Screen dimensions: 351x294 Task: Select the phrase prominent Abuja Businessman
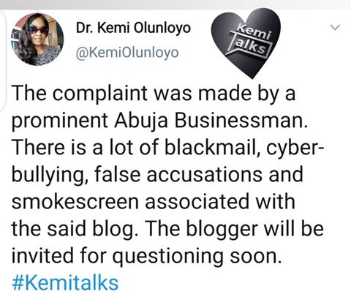coord(159,120)
